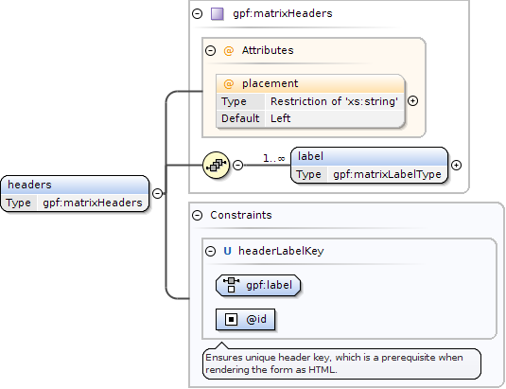Click the selector icon in gpf:label

[231, 285]
